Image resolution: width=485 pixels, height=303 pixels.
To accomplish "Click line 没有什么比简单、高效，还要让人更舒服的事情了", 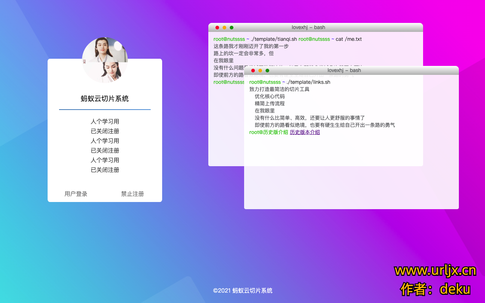I will 310,118.
